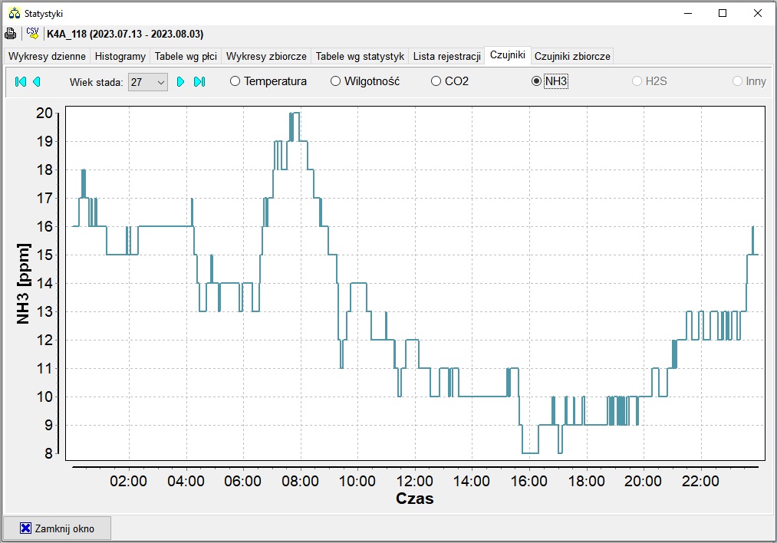Maximize the Statystyki window
The image size is (777, 543).
pos(722,13)
